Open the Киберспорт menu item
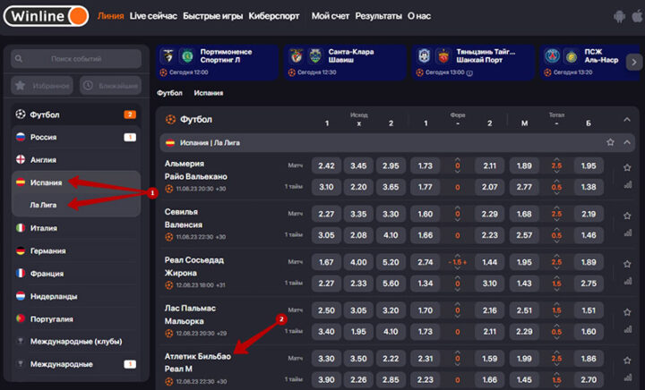This screenshot has height=390, width=645. [x=273, y=16]
